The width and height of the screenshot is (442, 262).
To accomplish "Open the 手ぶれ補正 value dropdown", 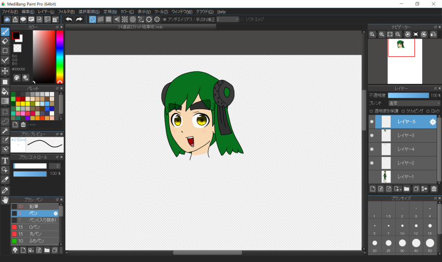I will point(227,19).
